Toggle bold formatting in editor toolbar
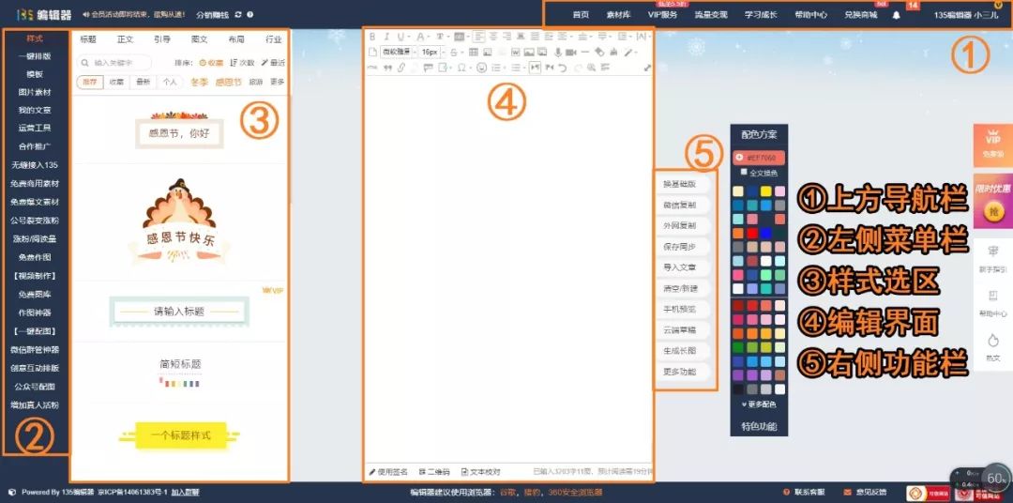Viewport: 1013px width, 503px height. pos(372,37)
